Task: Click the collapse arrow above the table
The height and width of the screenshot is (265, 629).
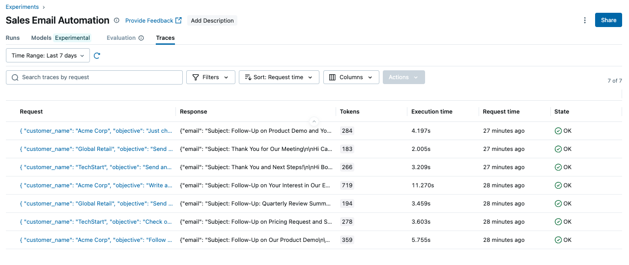Action: [314, 121]
